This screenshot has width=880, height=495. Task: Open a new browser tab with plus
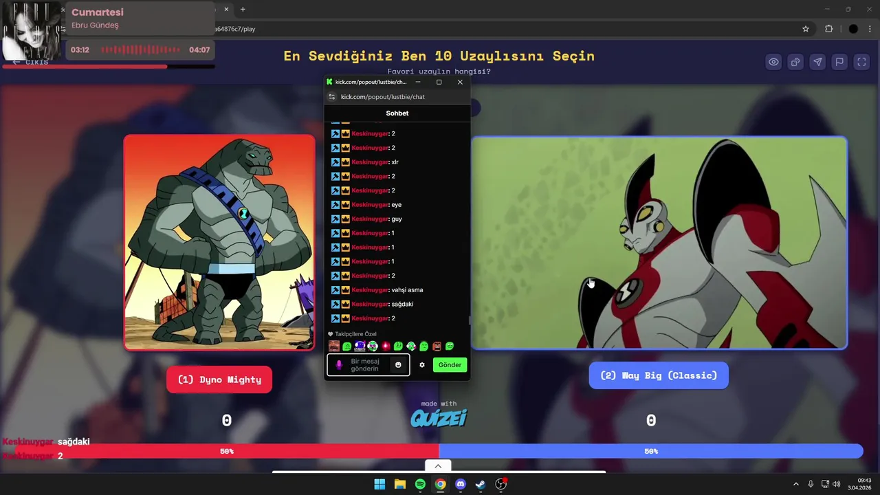[x=243, y=9]
